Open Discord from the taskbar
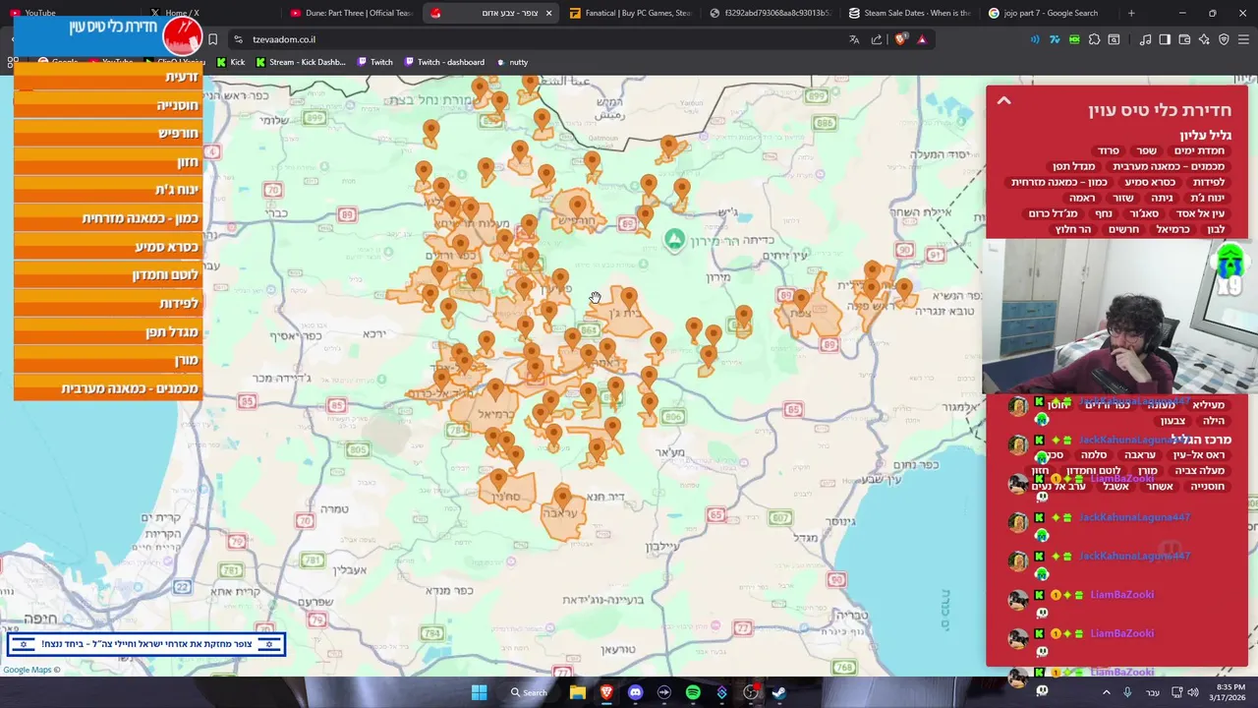Screen dimensions: 1258x708 635,692
